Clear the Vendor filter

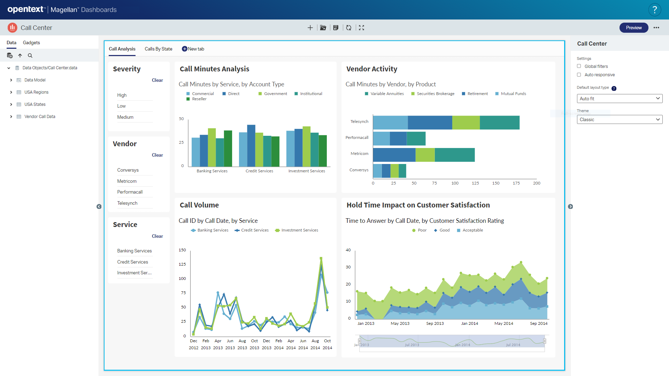[x=157, y=155]
